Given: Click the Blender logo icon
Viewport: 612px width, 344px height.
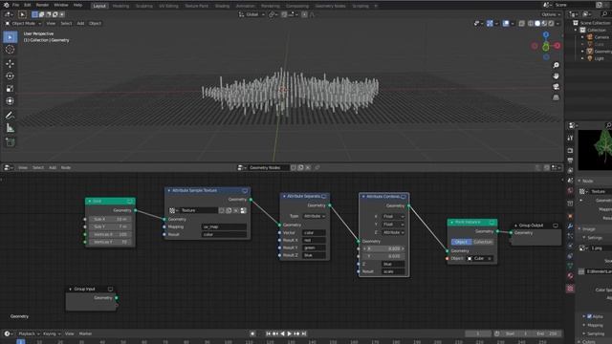Looking at the screenshot, I should tap(6, 5).
